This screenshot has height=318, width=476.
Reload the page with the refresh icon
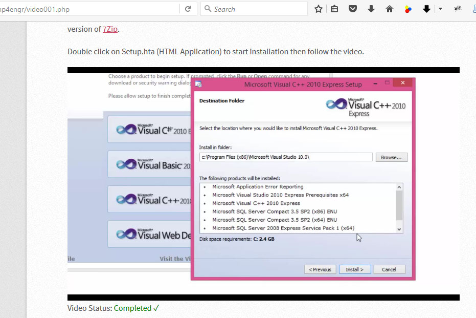point(188,9)
